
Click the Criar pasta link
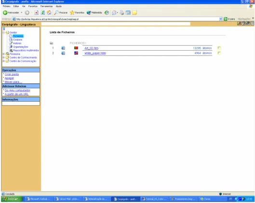click(12, 74)
